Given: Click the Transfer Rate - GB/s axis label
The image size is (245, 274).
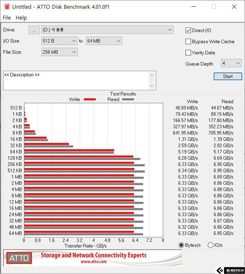Looking at the screenshot, I should tap(85, 246).
